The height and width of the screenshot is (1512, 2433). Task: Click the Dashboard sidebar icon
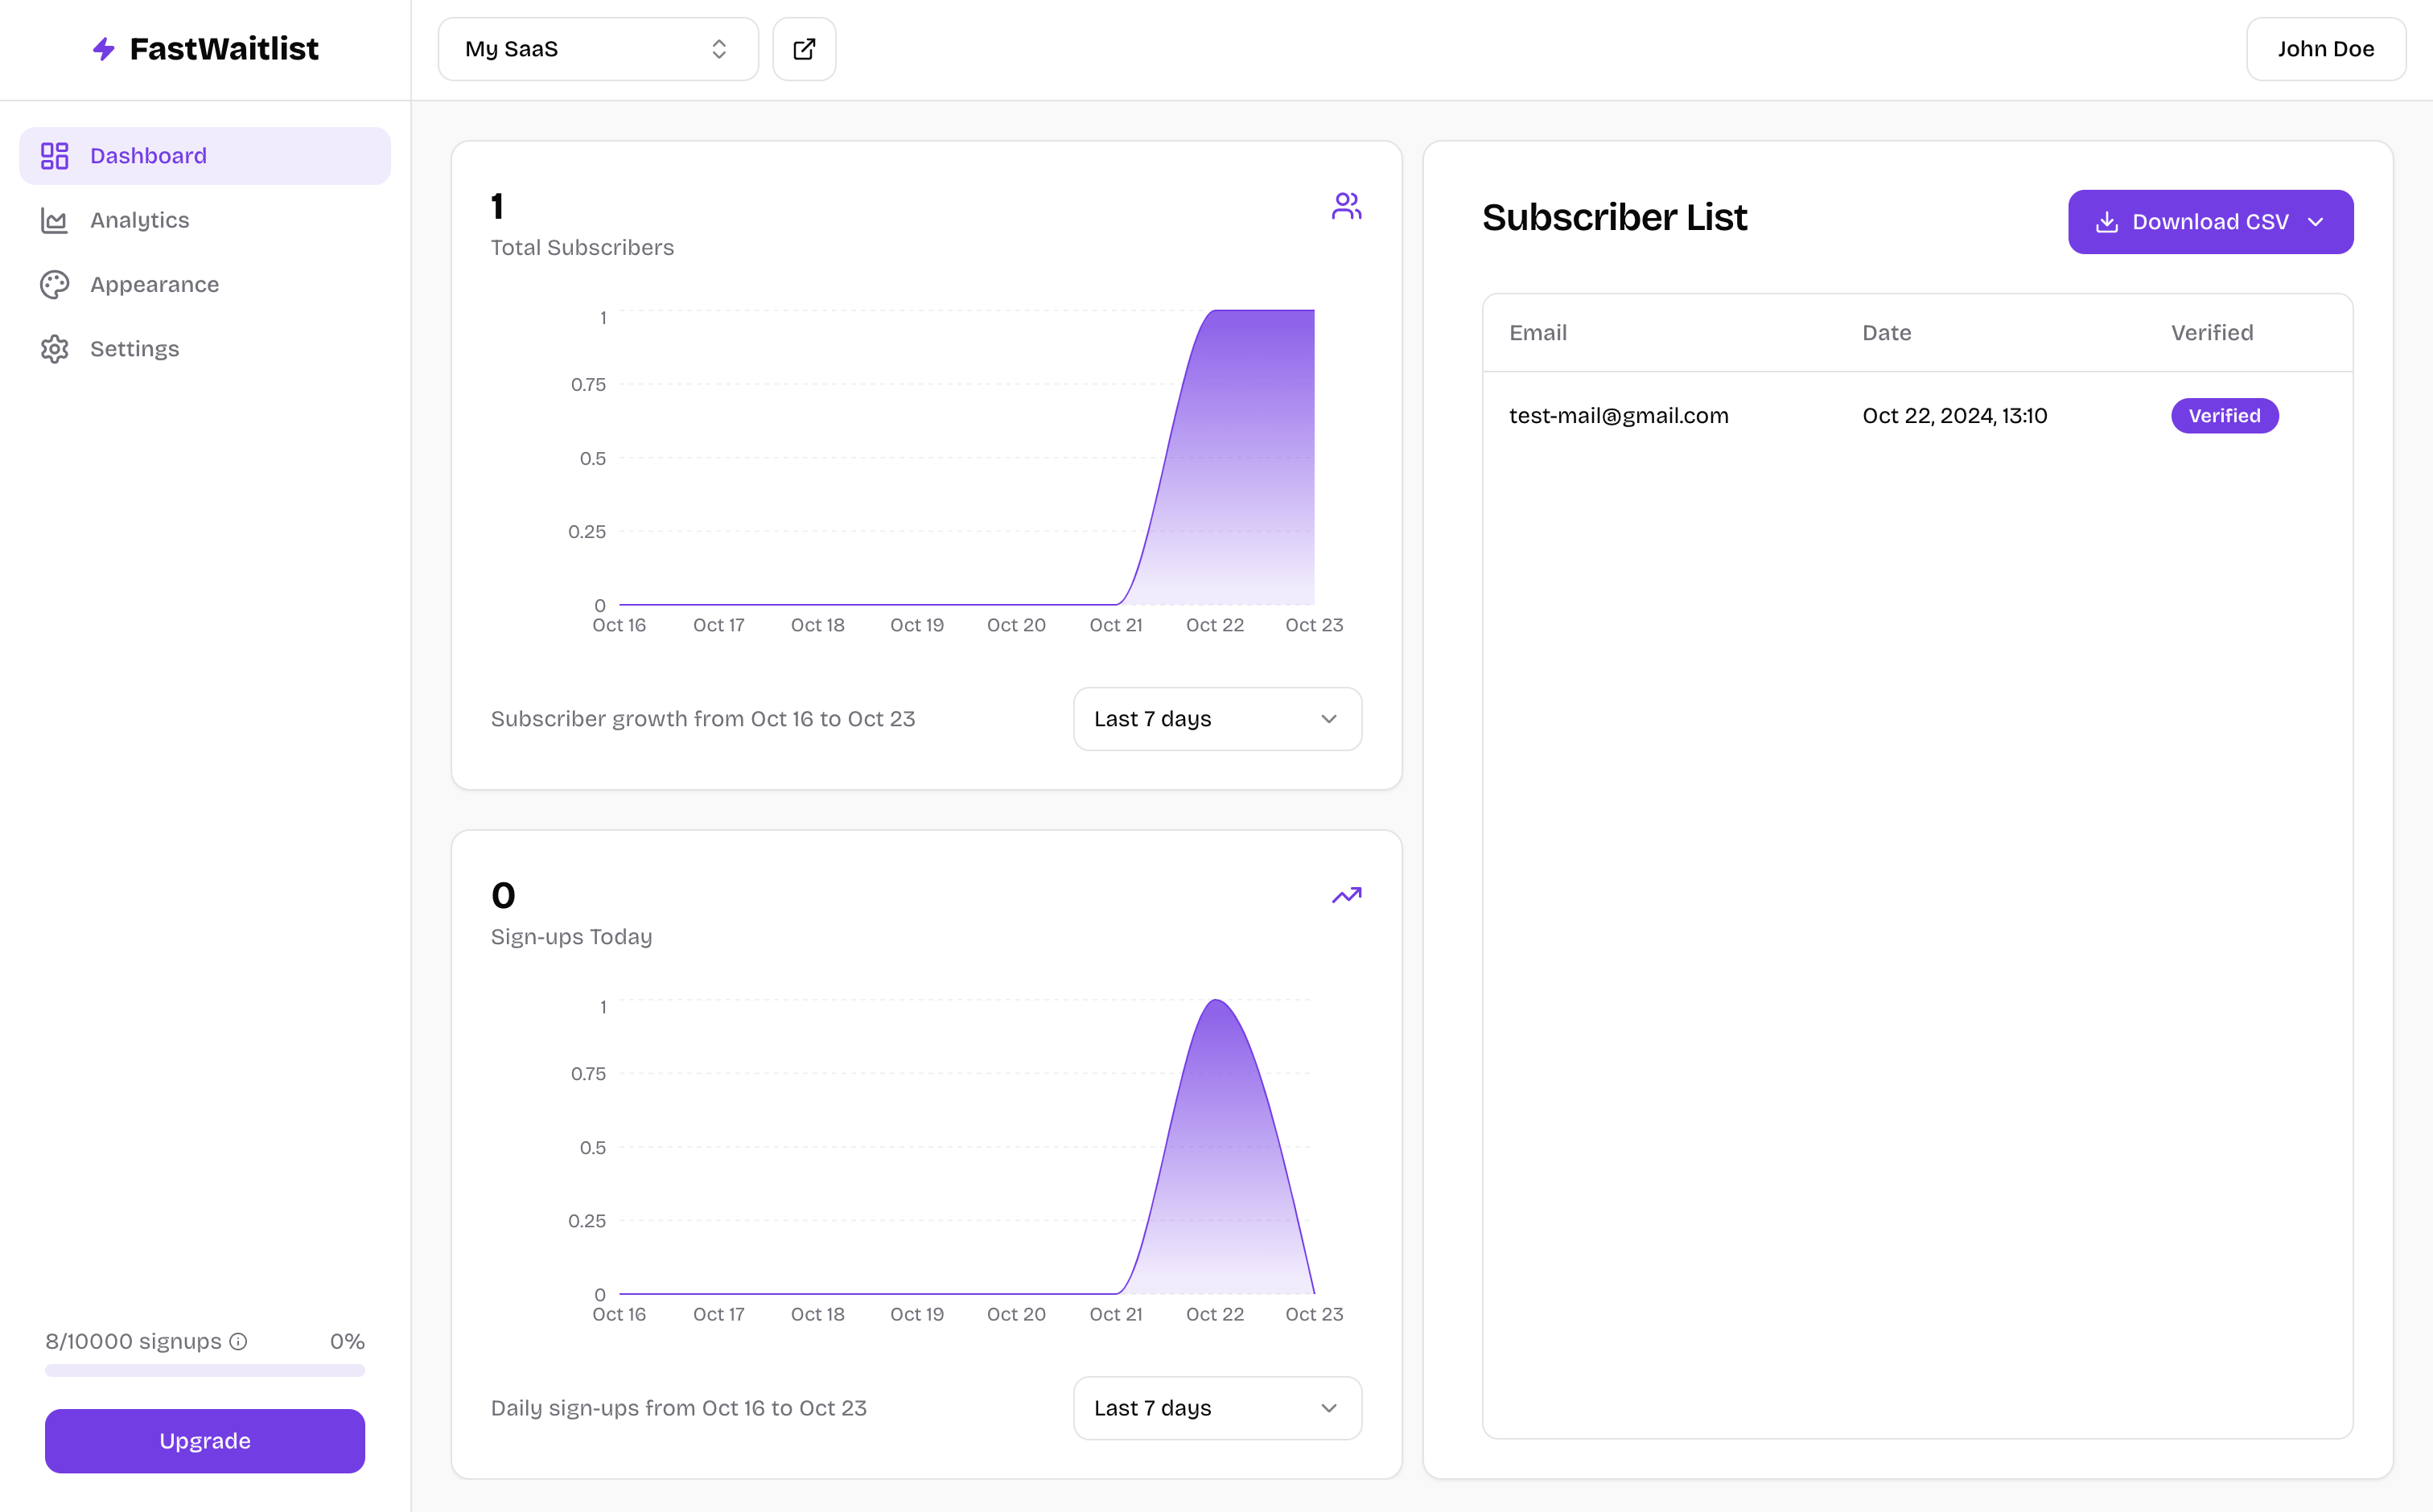tap(56, 155)
